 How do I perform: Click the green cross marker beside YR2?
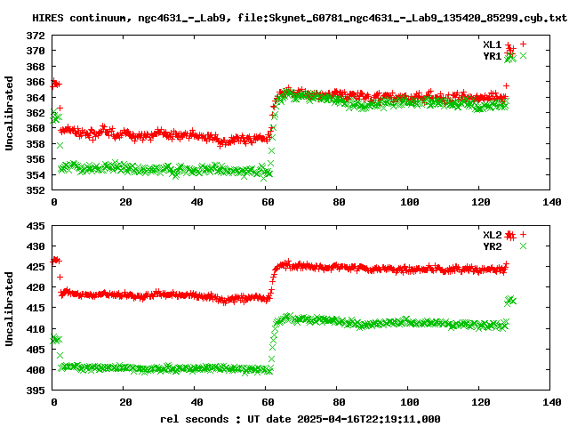523,246
